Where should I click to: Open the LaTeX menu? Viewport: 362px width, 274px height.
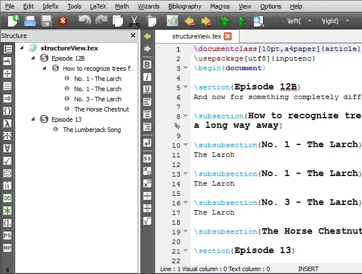(x=98, y=6)
